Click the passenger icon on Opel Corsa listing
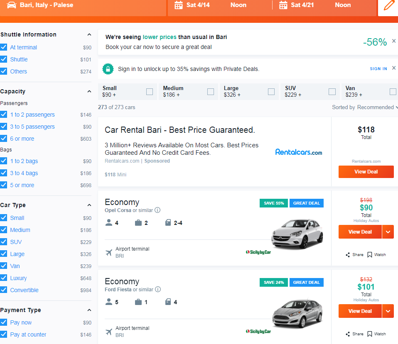Viewport: 398px width, 344px height. pyautogui.click(x=108, y=222)
